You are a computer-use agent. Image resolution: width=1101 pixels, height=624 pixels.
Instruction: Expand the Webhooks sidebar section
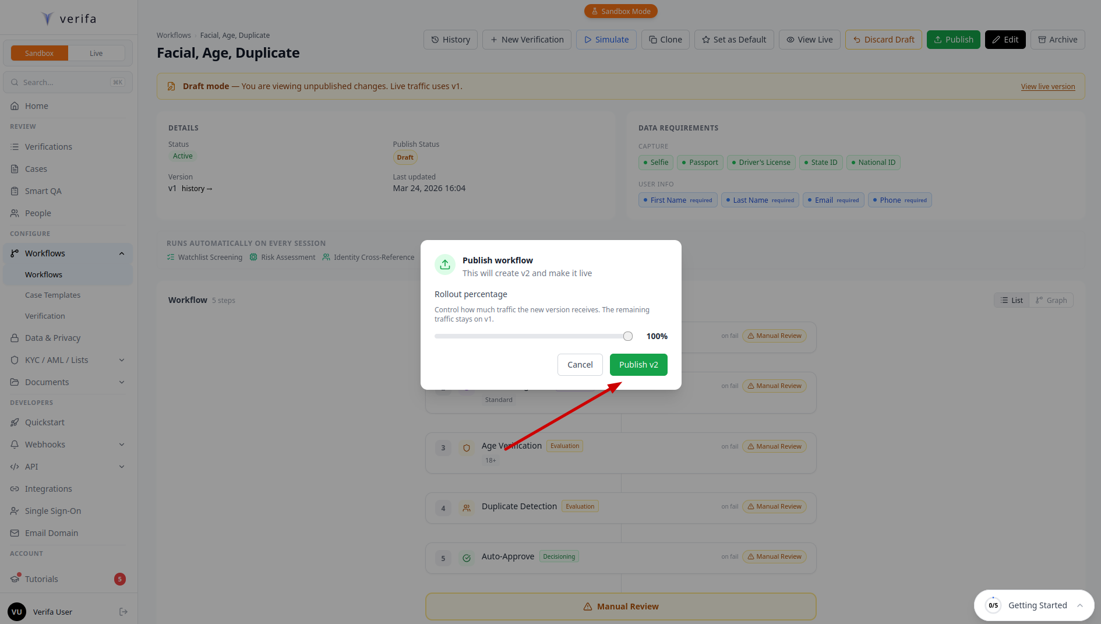pyautogui.click(x=45, y=444)
